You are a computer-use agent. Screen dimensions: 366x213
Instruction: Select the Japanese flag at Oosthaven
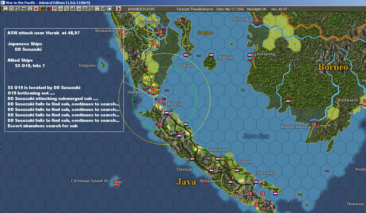154,90
